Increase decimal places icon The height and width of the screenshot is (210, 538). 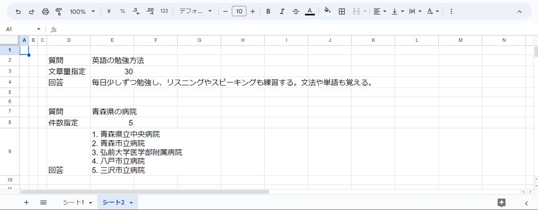click(150, 11)
